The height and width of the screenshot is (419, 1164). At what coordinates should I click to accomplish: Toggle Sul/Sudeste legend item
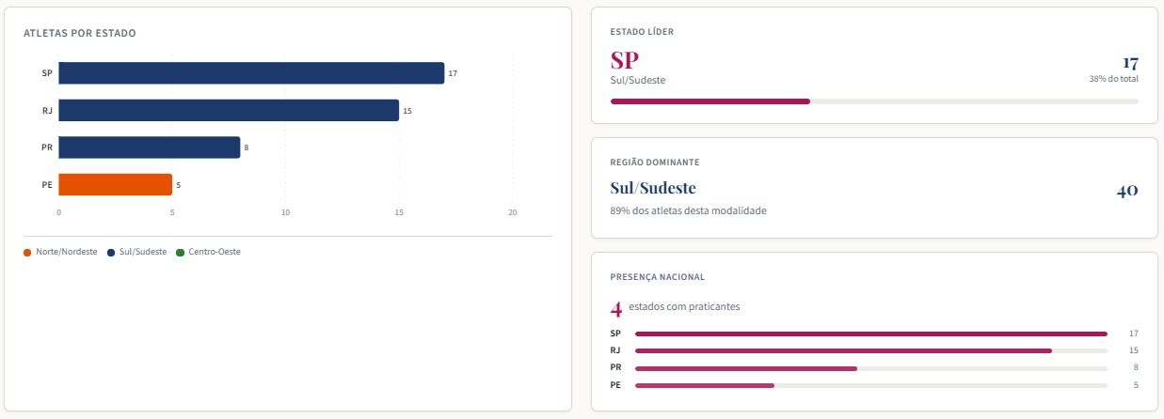coord(137,252)
